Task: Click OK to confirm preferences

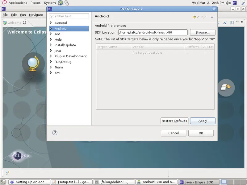Action: (201, 133)
